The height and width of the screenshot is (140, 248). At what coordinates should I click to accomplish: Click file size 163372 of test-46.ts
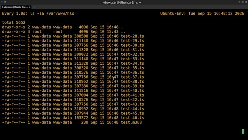[81, 118]
